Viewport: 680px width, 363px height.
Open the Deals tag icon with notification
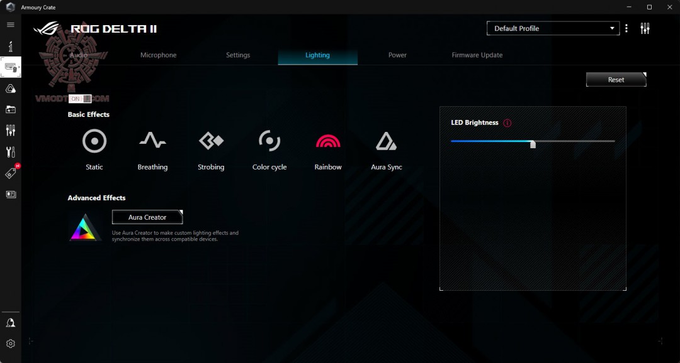pos(11,173)
